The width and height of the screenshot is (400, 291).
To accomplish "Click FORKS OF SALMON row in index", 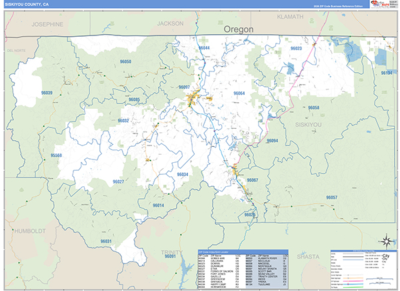I will click(219, 272).
